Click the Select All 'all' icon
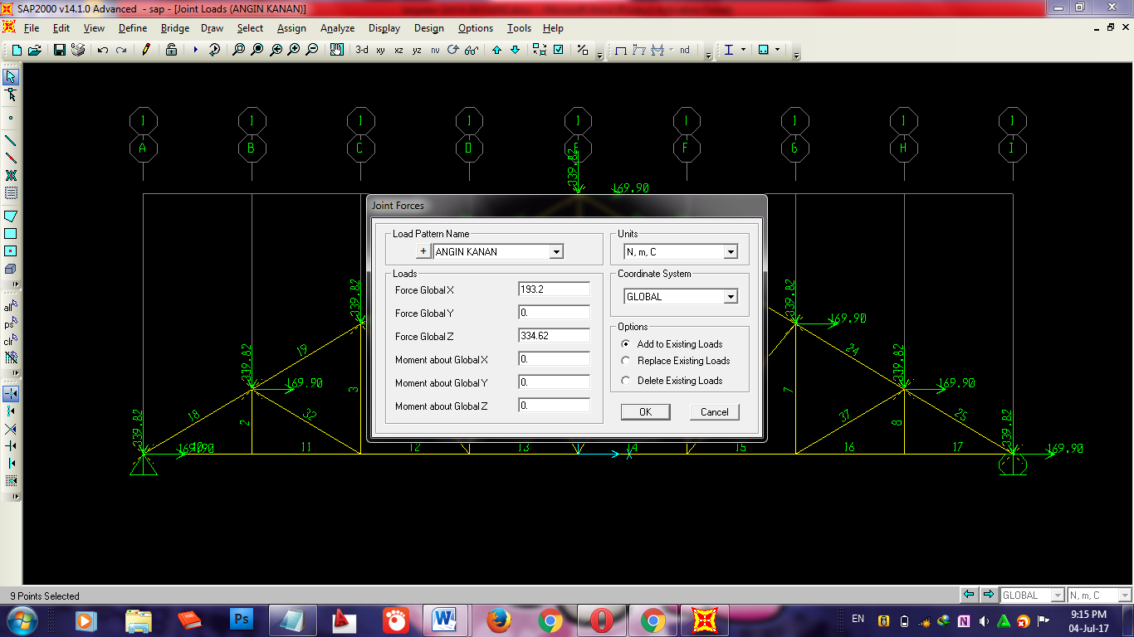Image resolution: width=1134 pixels, height=637 pixels. (11, 307)
